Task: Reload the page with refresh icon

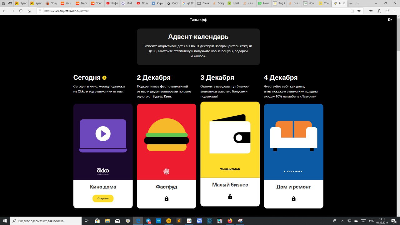Action: point(21,11)
